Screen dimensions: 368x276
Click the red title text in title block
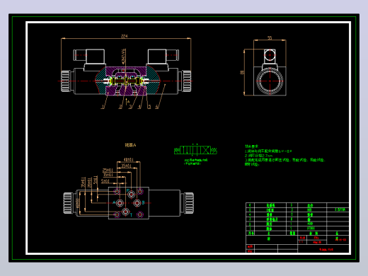point(326,249)
